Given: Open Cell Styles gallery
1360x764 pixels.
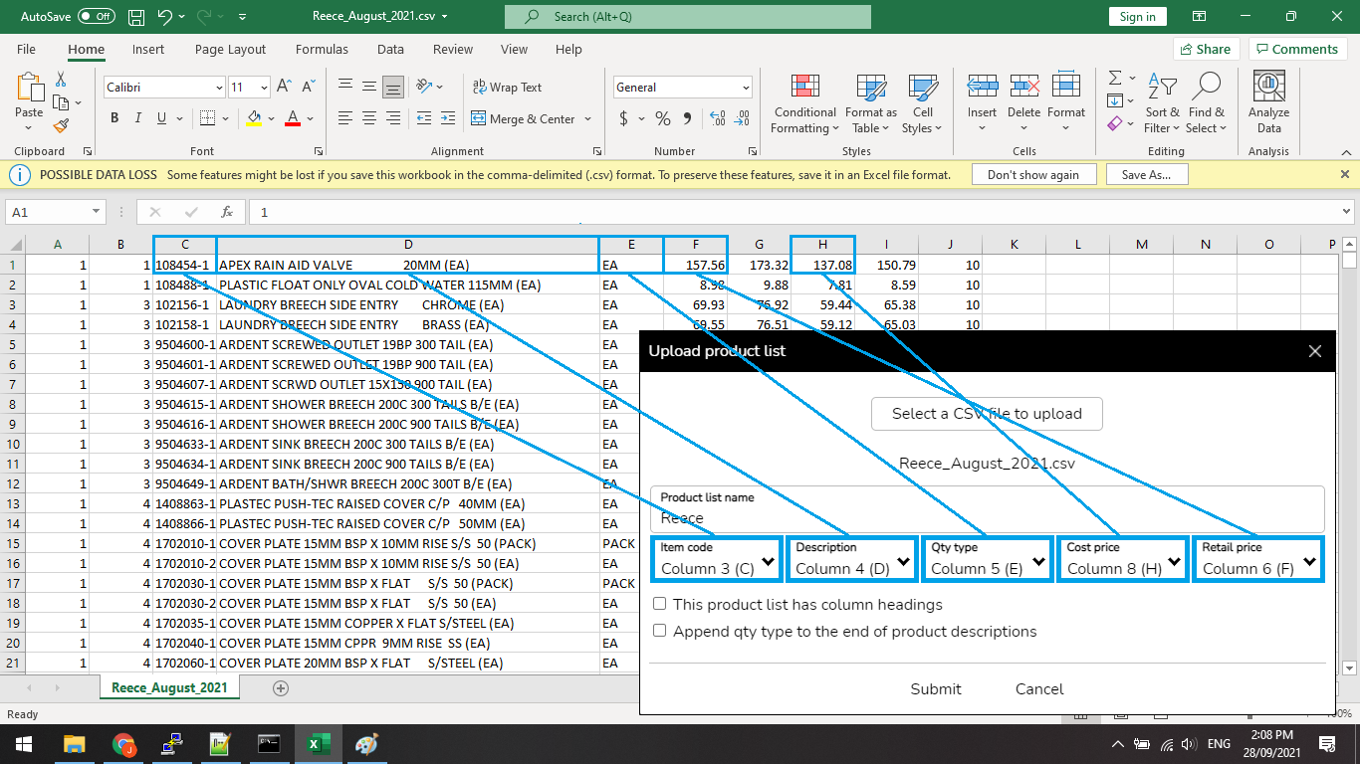Looking at the screenshot, I should 923,104.
